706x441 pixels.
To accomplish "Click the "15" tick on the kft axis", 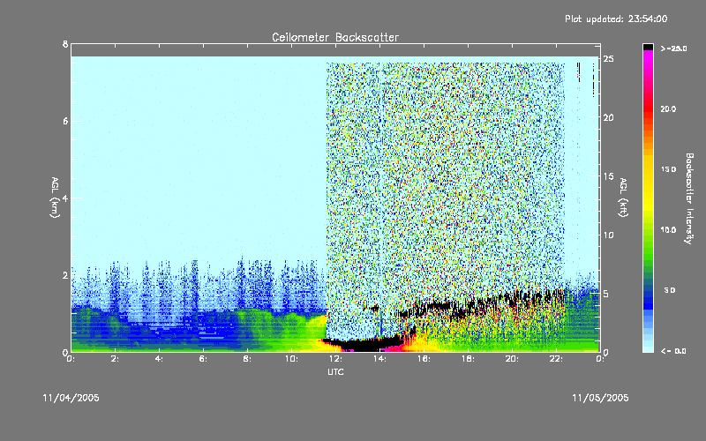I will click(x=608, y=176).
